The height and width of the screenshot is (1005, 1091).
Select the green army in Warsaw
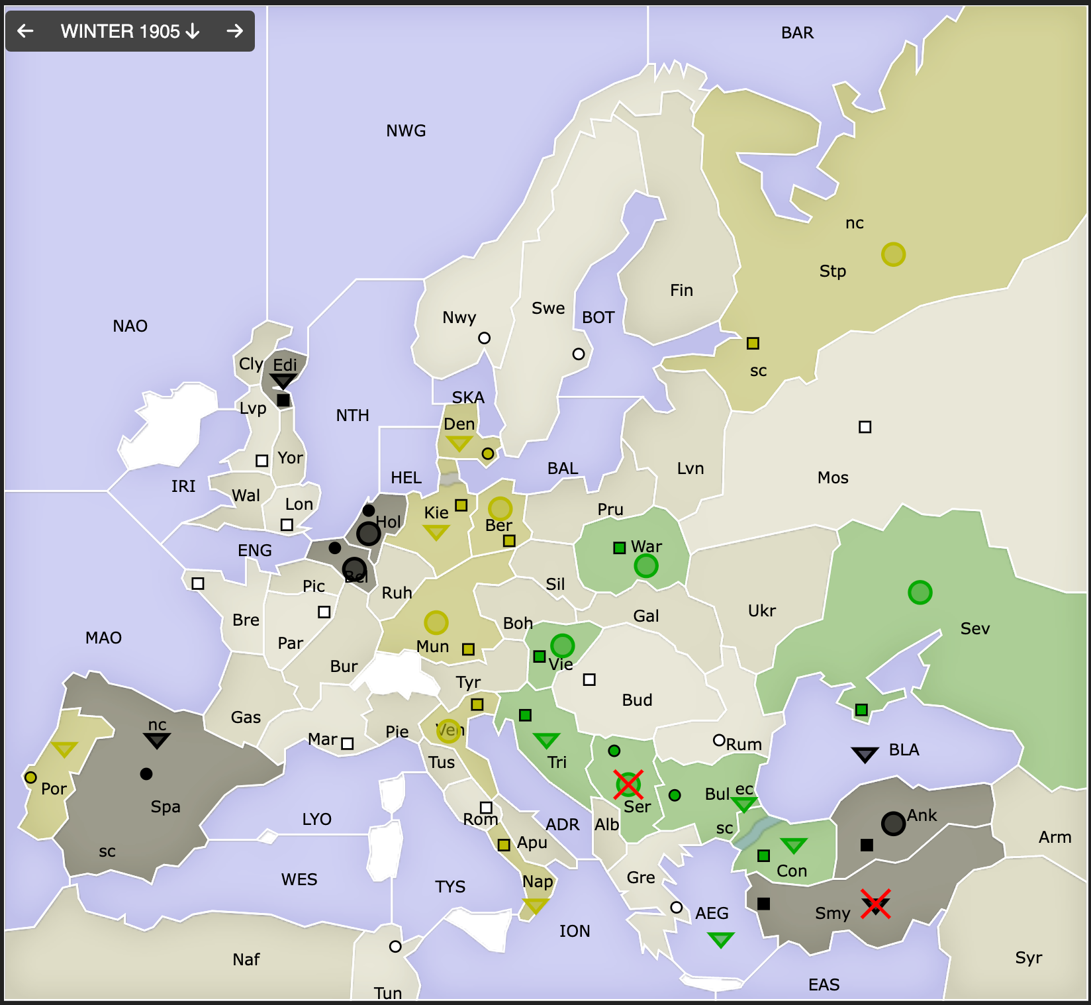645,566
